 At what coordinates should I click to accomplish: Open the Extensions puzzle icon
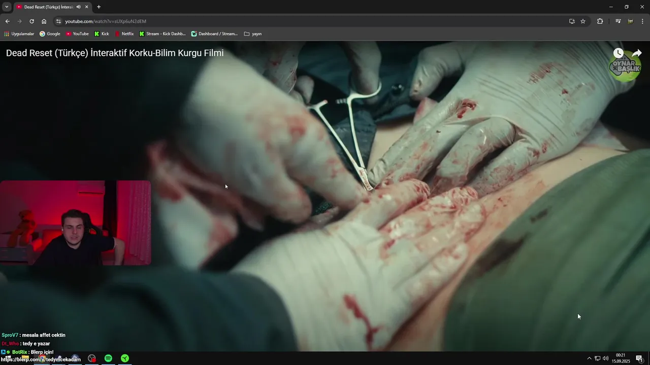tap(600, 21)
